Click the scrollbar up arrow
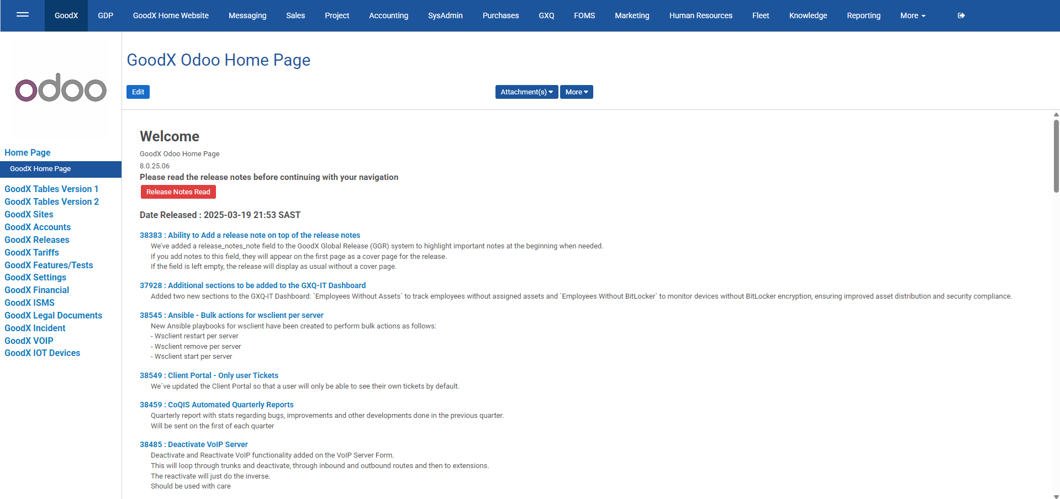The width and height of the screenshot is (1060, 499). [1056, 114]
